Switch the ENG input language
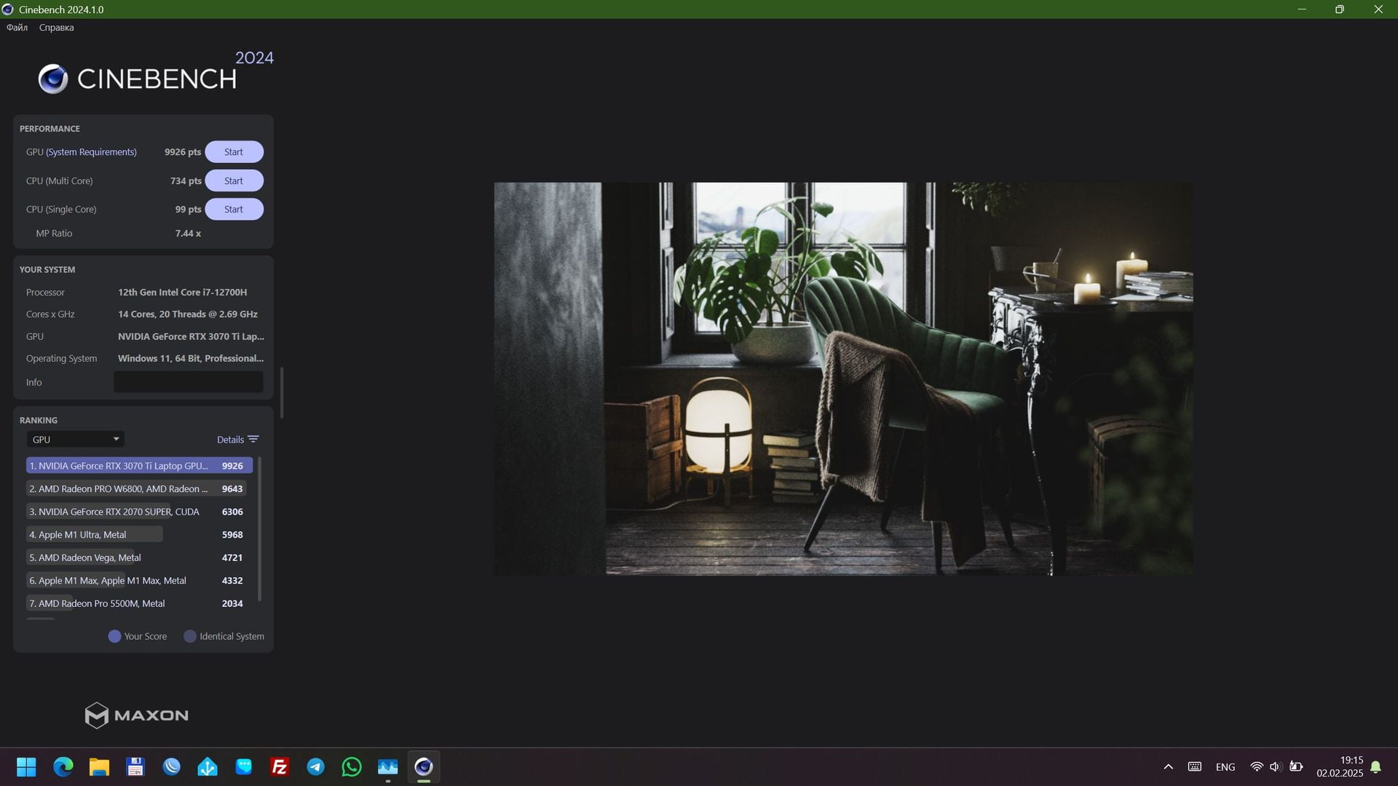This screenshot has height=786, width=1398. point(1225,767)
